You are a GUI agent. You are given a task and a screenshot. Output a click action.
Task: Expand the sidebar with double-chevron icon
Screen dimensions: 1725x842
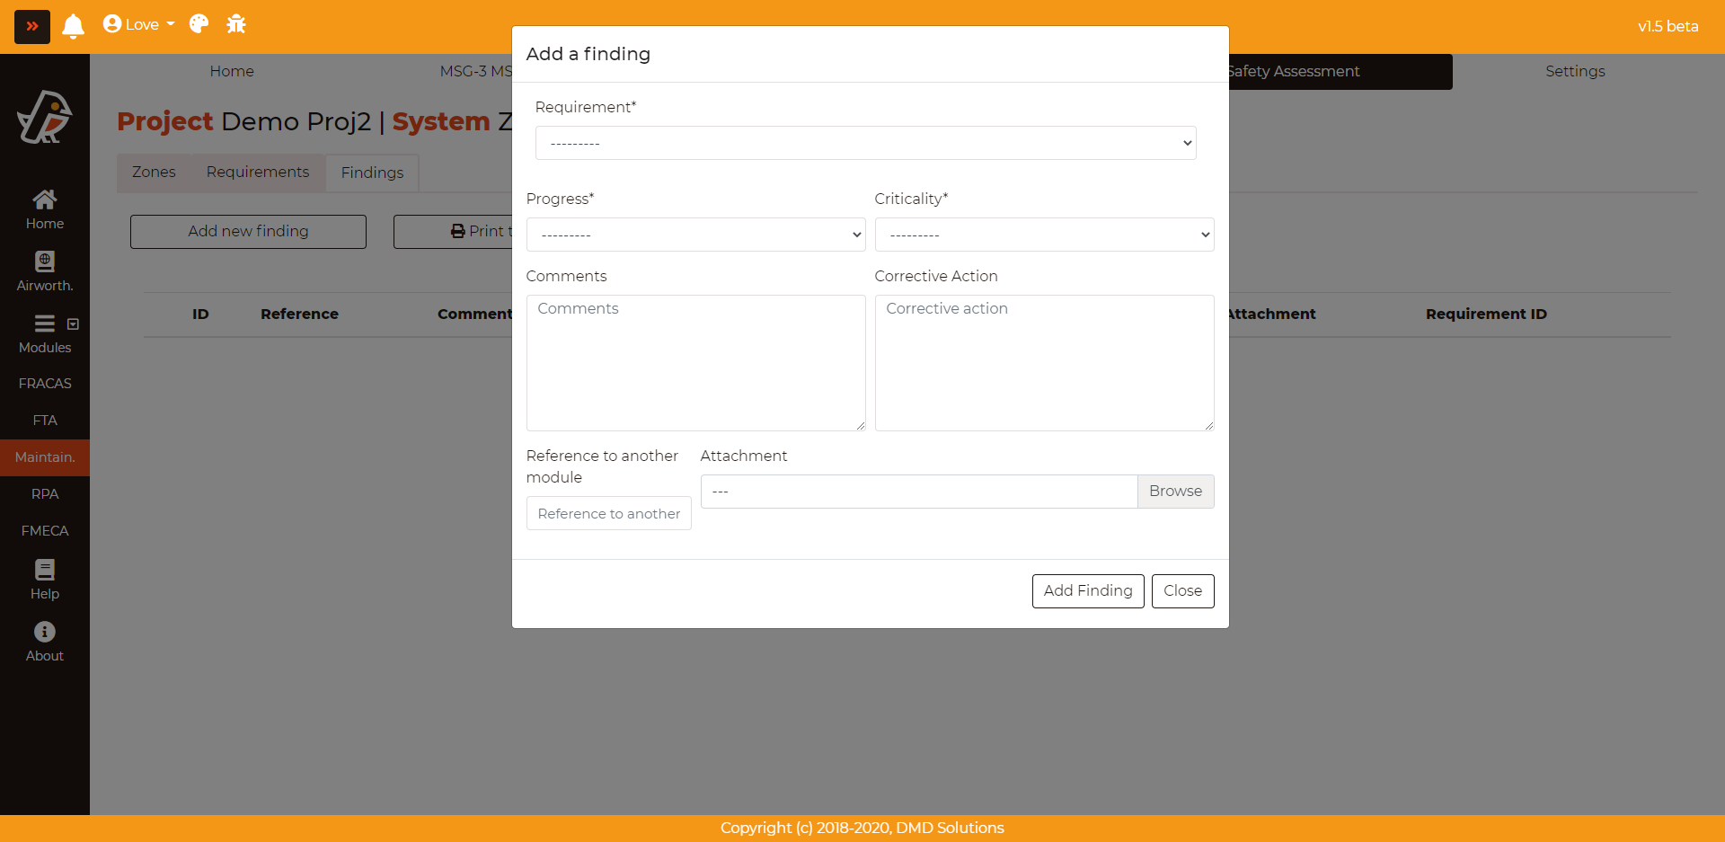pos(32,26)
